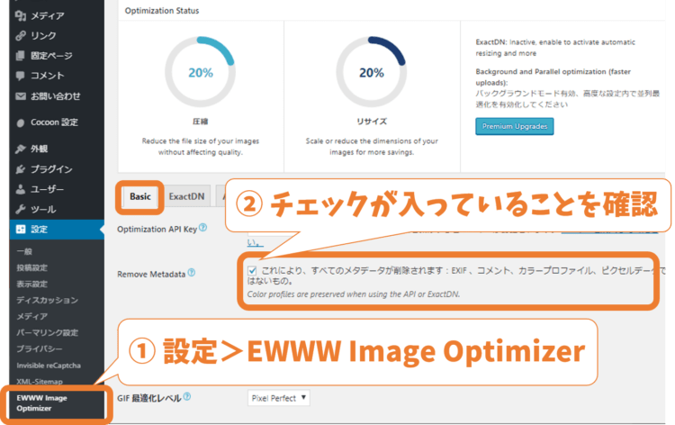Open プライバシー submenu

tap(40, 348)
